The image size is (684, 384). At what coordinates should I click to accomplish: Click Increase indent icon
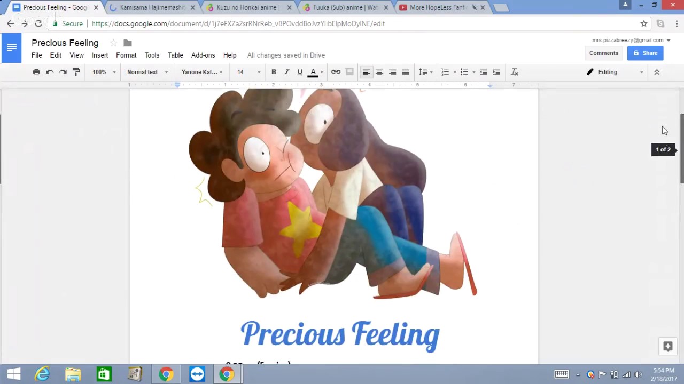point(496,72)
